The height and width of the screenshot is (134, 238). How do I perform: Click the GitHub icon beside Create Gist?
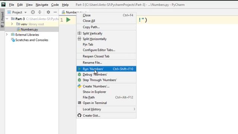(79, 115)
